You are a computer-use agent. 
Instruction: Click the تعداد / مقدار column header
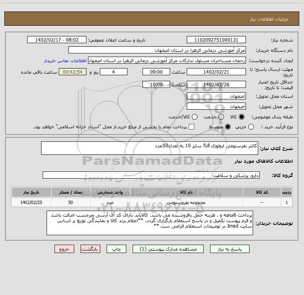(x=71, y=192)
